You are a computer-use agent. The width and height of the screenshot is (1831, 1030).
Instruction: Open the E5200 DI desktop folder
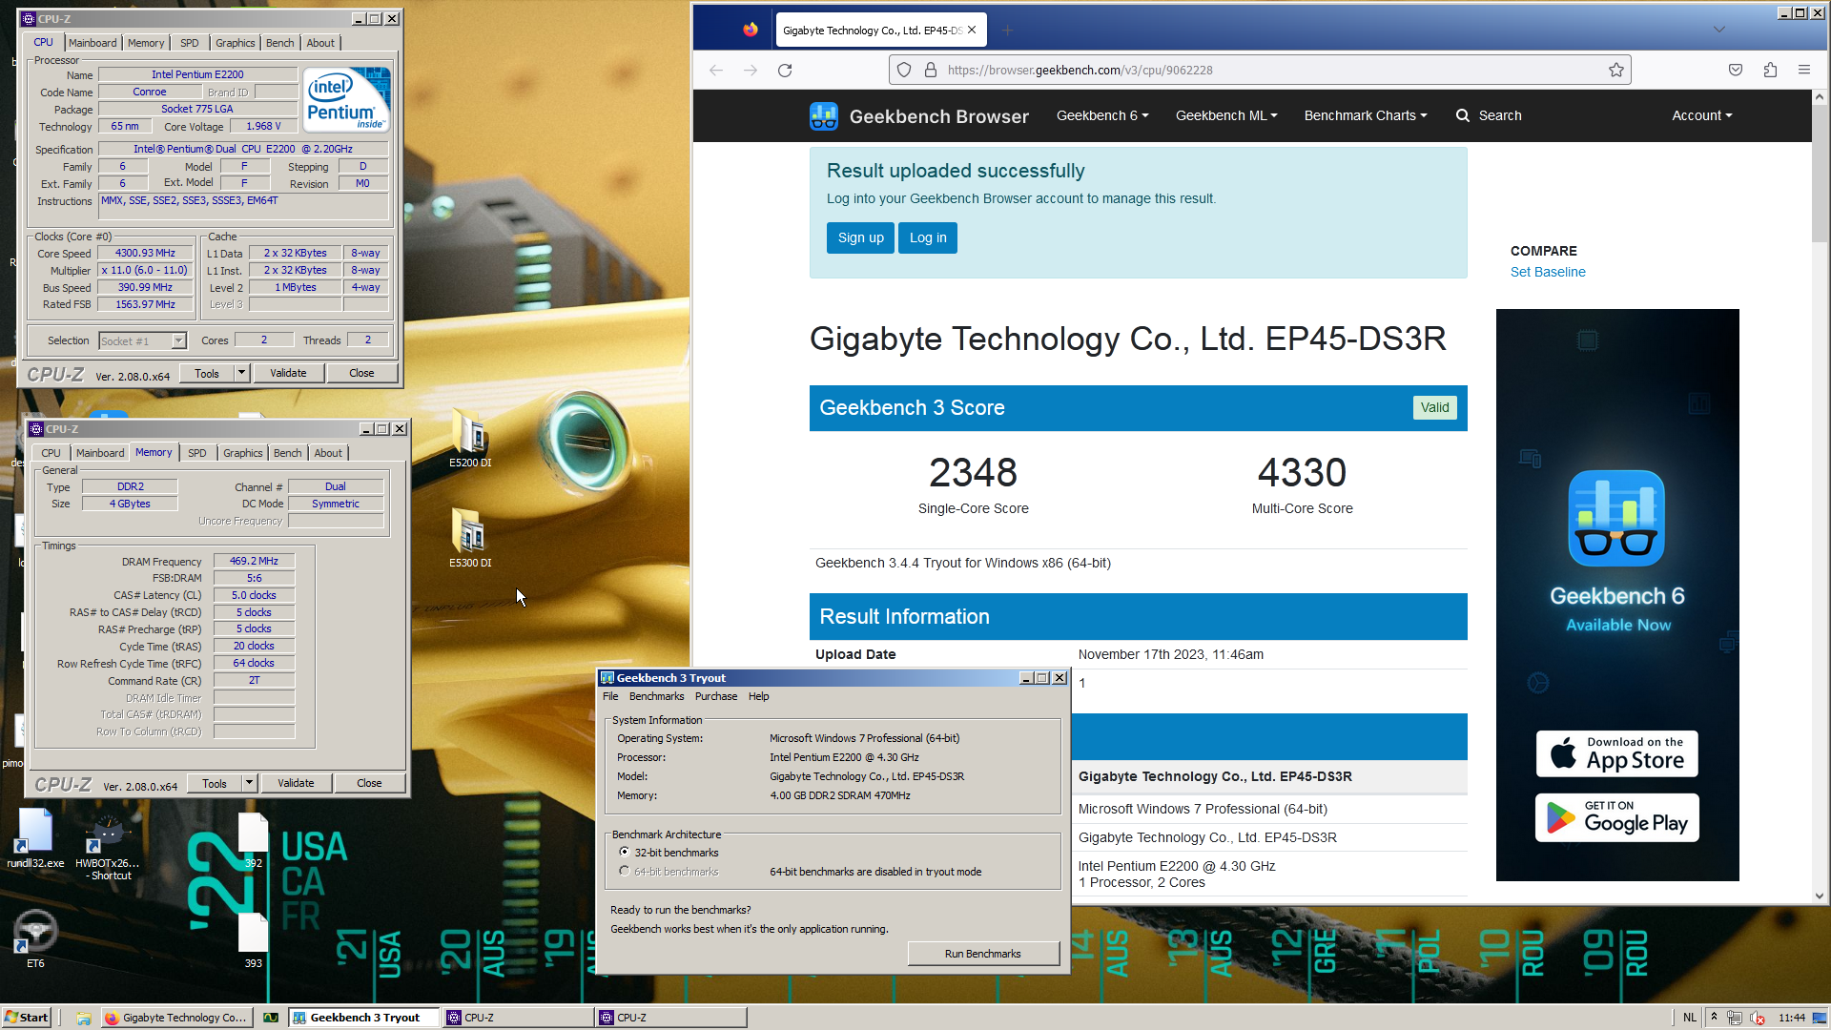point(470,438)
